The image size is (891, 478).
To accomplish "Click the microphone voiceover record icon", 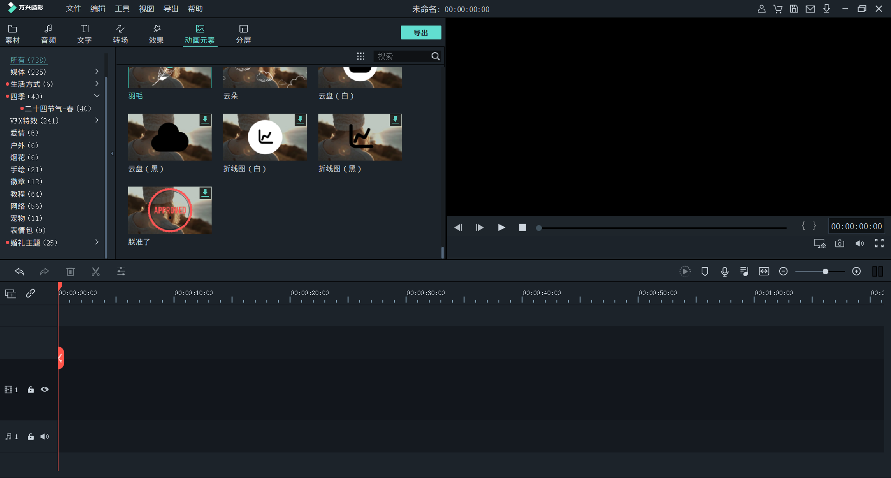I will coord(724,271).
